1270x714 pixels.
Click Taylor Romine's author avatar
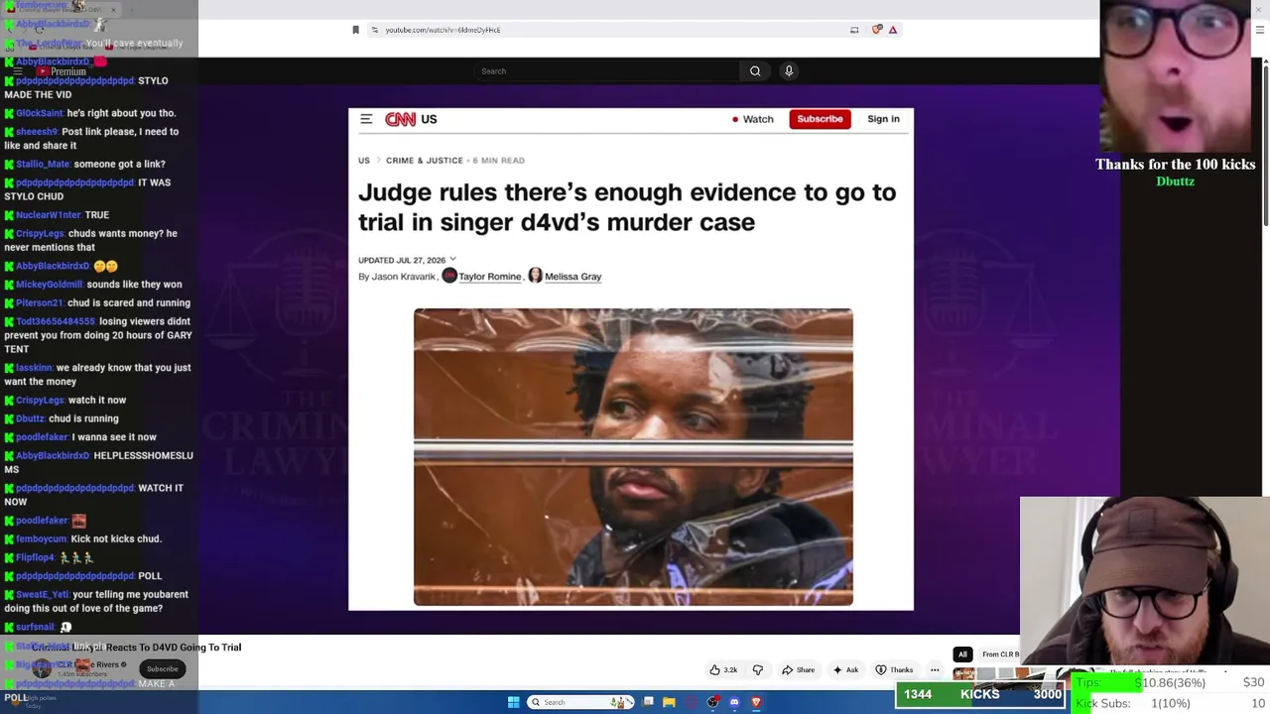(449, 276)
